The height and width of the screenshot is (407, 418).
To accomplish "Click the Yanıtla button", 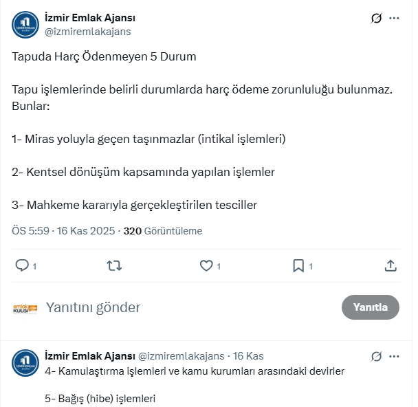I will [x=371, y=307].
